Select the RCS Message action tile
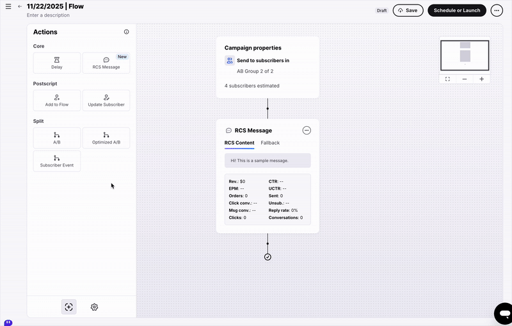The image size is (512, 326). click(106, 63)
